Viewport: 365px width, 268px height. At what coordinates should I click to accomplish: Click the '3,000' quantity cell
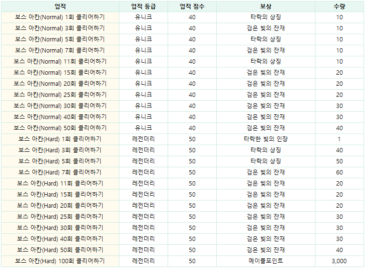tap(339, 261)
